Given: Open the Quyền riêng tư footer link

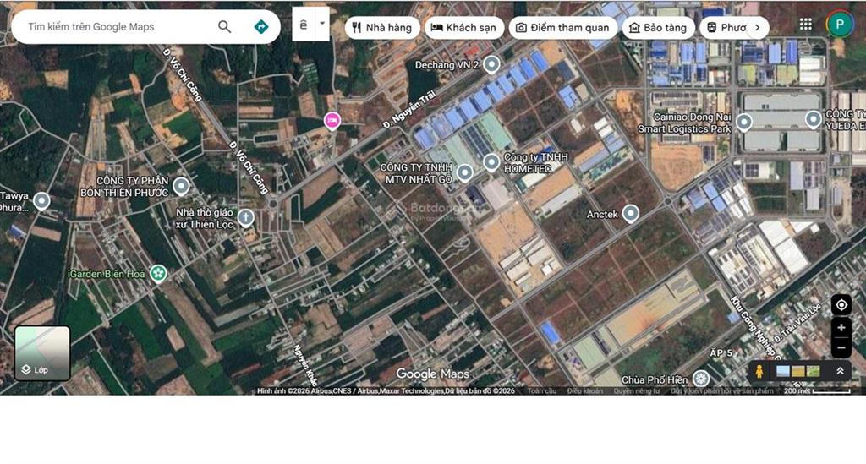Looking at the screenshot, I should click(636, 390).
